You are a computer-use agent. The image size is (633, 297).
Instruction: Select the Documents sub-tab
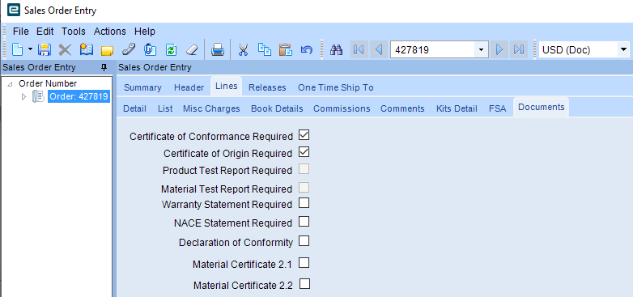point(541,108)
